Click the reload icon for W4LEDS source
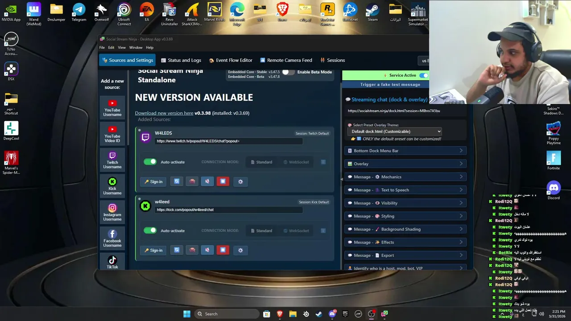 coord(177,181)
